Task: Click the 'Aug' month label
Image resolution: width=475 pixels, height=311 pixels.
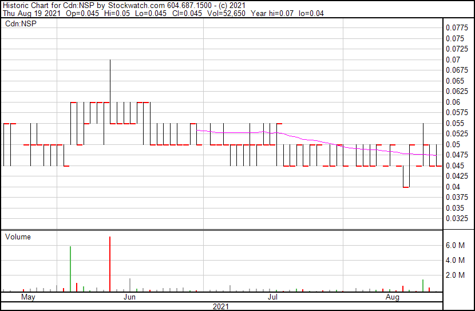Action: coord(392,297)
